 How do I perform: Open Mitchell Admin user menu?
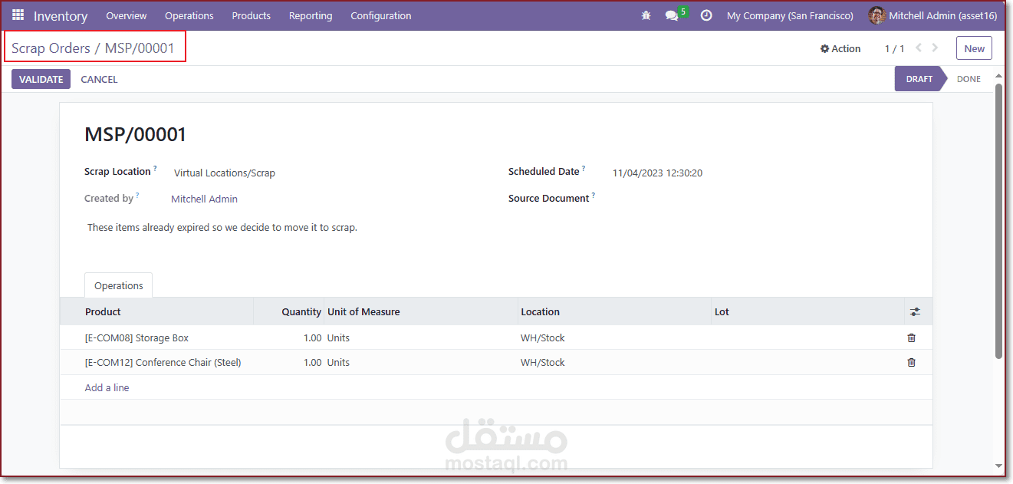932,15
